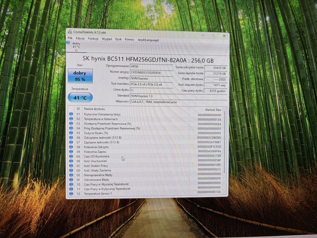Click the ID column header
This screenshot has height=238, width=317.
[78, 109]
